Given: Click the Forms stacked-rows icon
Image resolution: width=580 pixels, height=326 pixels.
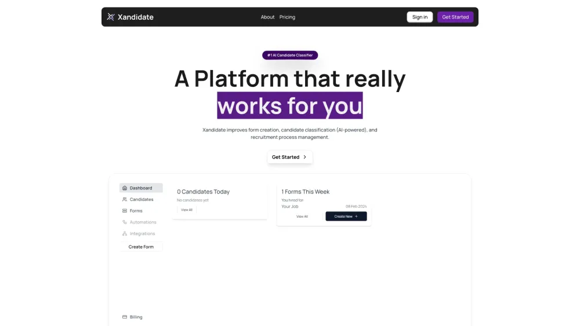Looking at the screenshot, I should 125,211.
